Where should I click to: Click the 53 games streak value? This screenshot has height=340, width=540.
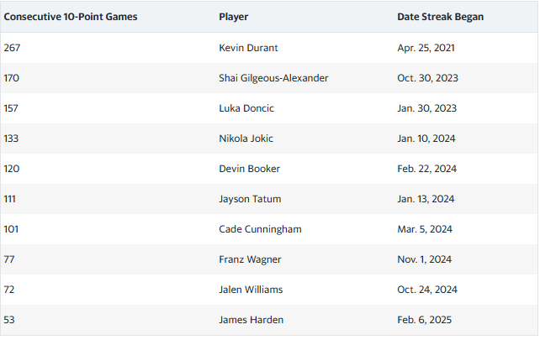pos(9,320)
